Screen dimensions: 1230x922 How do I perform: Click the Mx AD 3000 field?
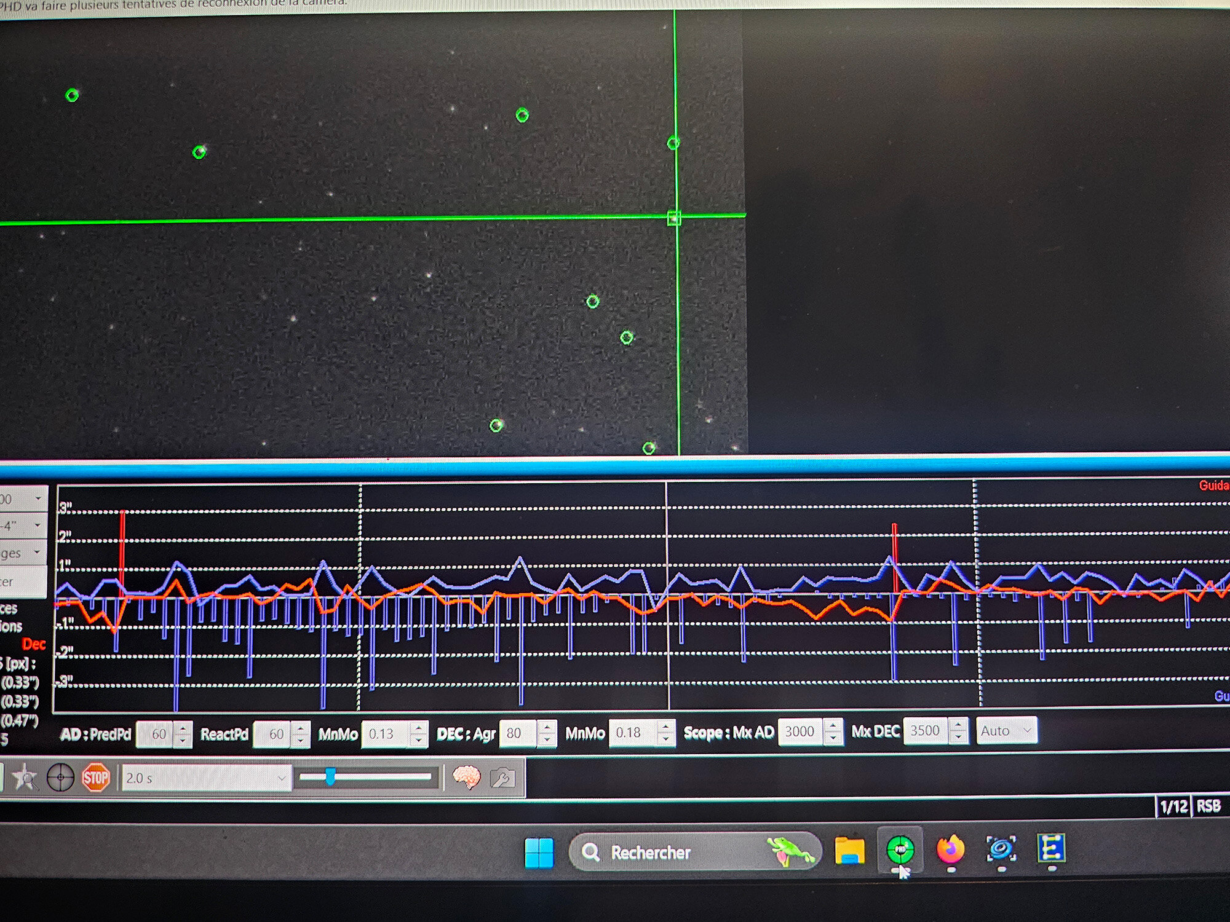click(x=799, y=731)
